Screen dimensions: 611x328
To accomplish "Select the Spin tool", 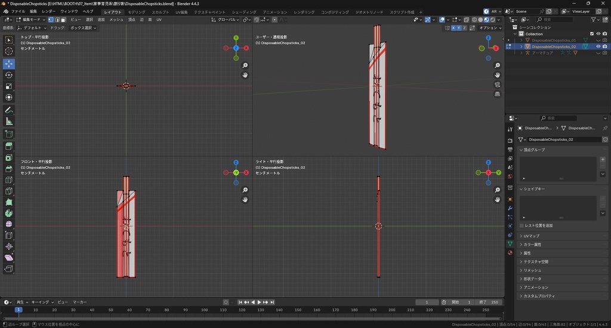I will [x=8, y=213].
